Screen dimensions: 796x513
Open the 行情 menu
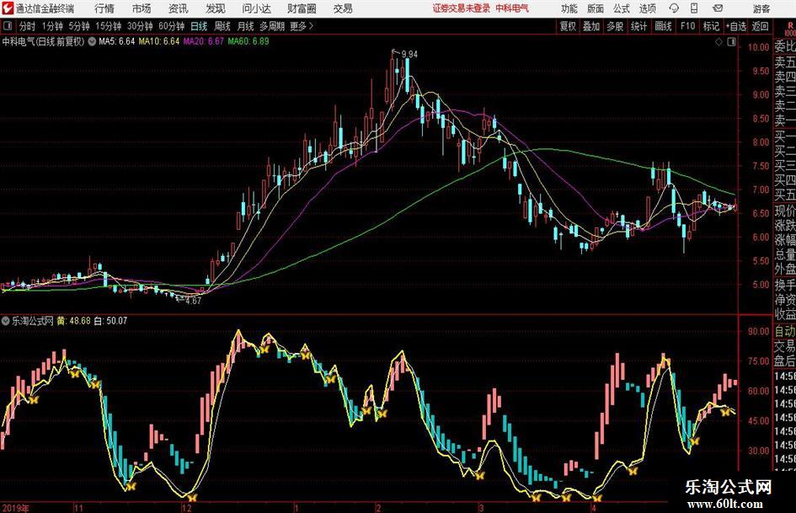(104, 8)
